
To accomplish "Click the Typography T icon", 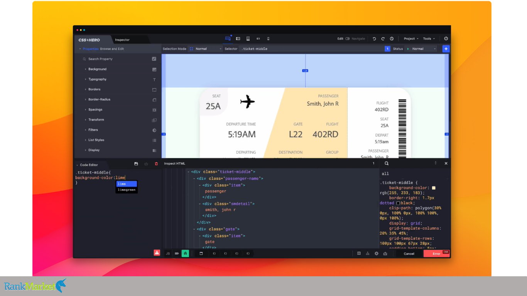I will pyautogui.click(x=154, y=79).
